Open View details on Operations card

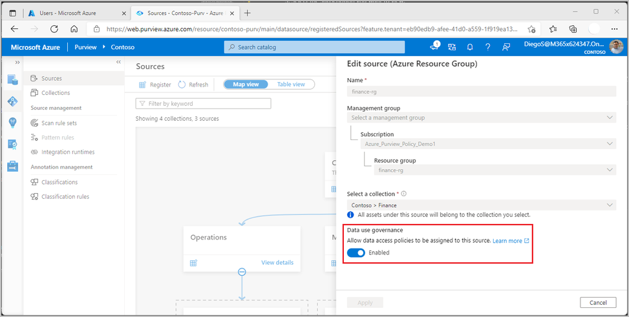coord(277,263)
